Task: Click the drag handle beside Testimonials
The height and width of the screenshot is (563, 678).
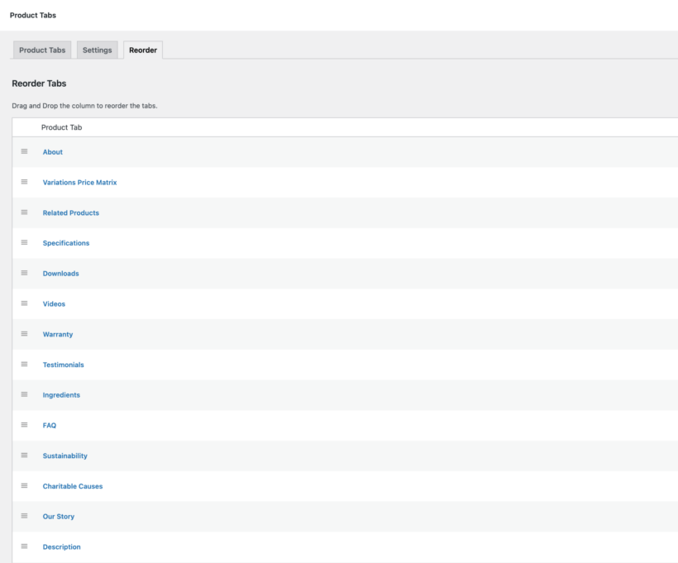Action: pyautogui.click(x=24, y=364)
